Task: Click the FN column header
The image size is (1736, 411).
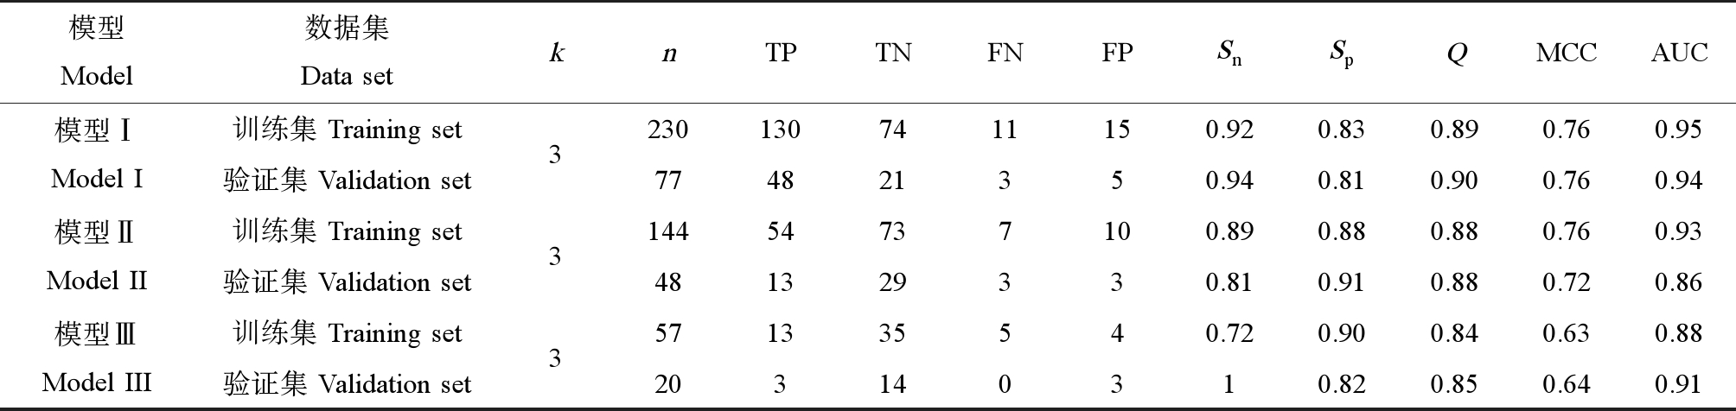Action: pyautogui.click(x=1005, y=53)
